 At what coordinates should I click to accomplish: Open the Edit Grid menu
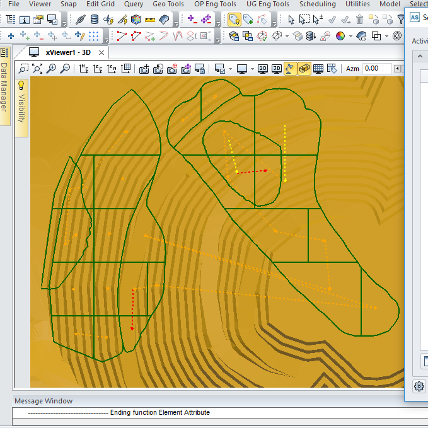coord(100,4)
